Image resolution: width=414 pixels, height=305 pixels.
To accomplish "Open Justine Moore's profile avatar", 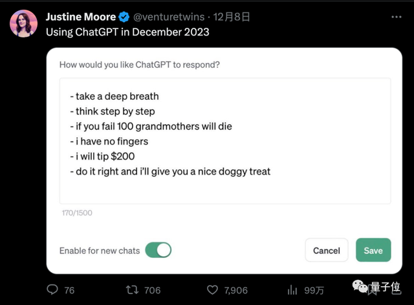I will [x=22, y=24].
